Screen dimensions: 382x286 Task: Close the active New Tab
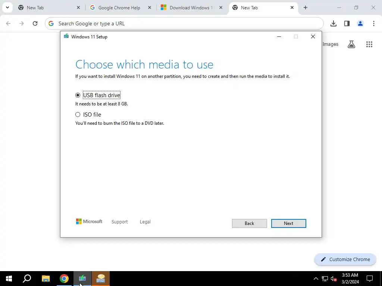[x=292, y=8]
